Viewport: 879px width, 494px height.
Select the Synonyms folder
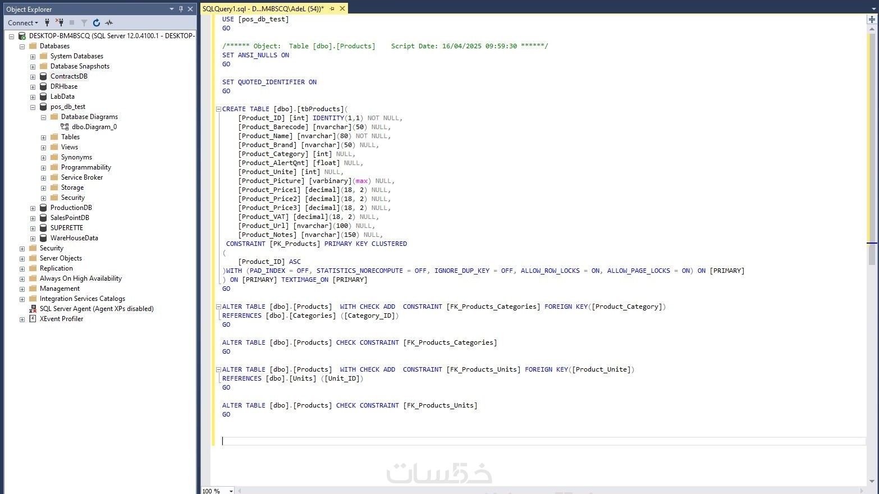click(76, 157)
